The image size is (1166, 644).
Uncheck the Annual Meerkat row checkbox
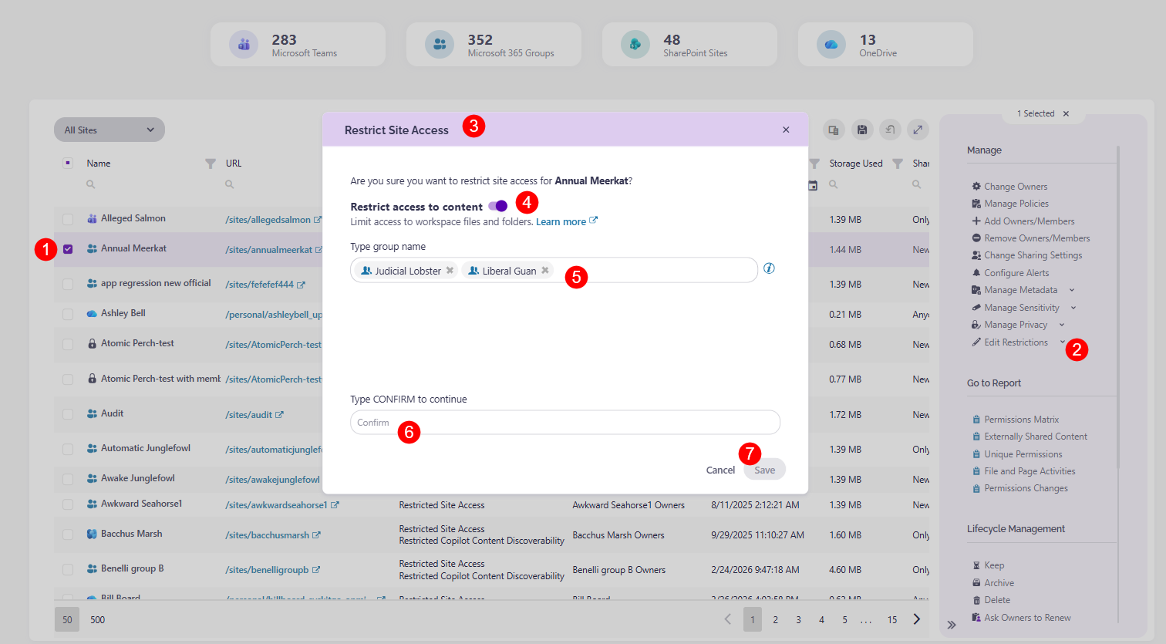(x=68, y=249)
